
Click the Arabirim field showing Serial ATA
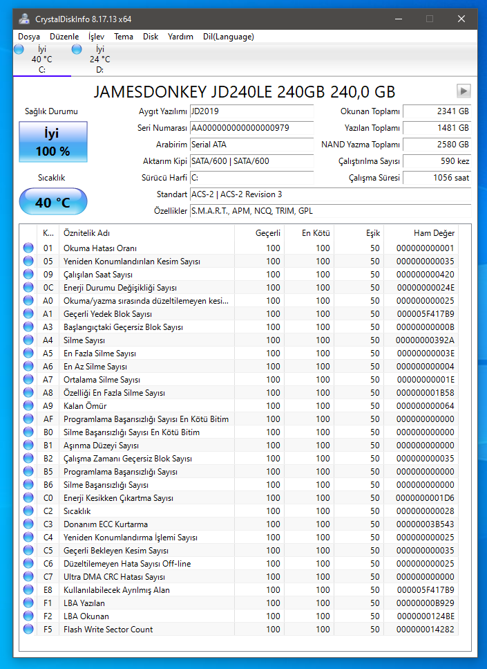(x=252, y=145)
